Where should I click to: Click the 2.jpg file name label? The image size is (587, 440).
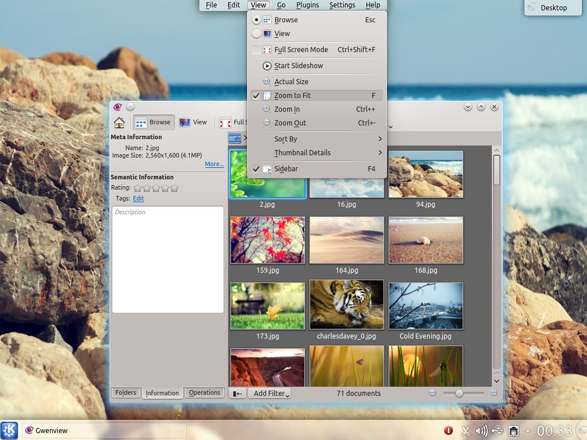click(267, 205)
